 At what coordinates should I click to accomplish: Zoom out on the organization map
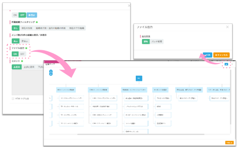pyautogui.click(x=51, y=74)
